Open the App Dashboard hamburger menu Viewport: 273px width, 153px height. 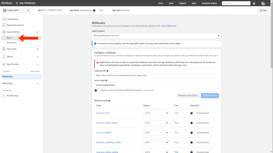coord(17,3)
